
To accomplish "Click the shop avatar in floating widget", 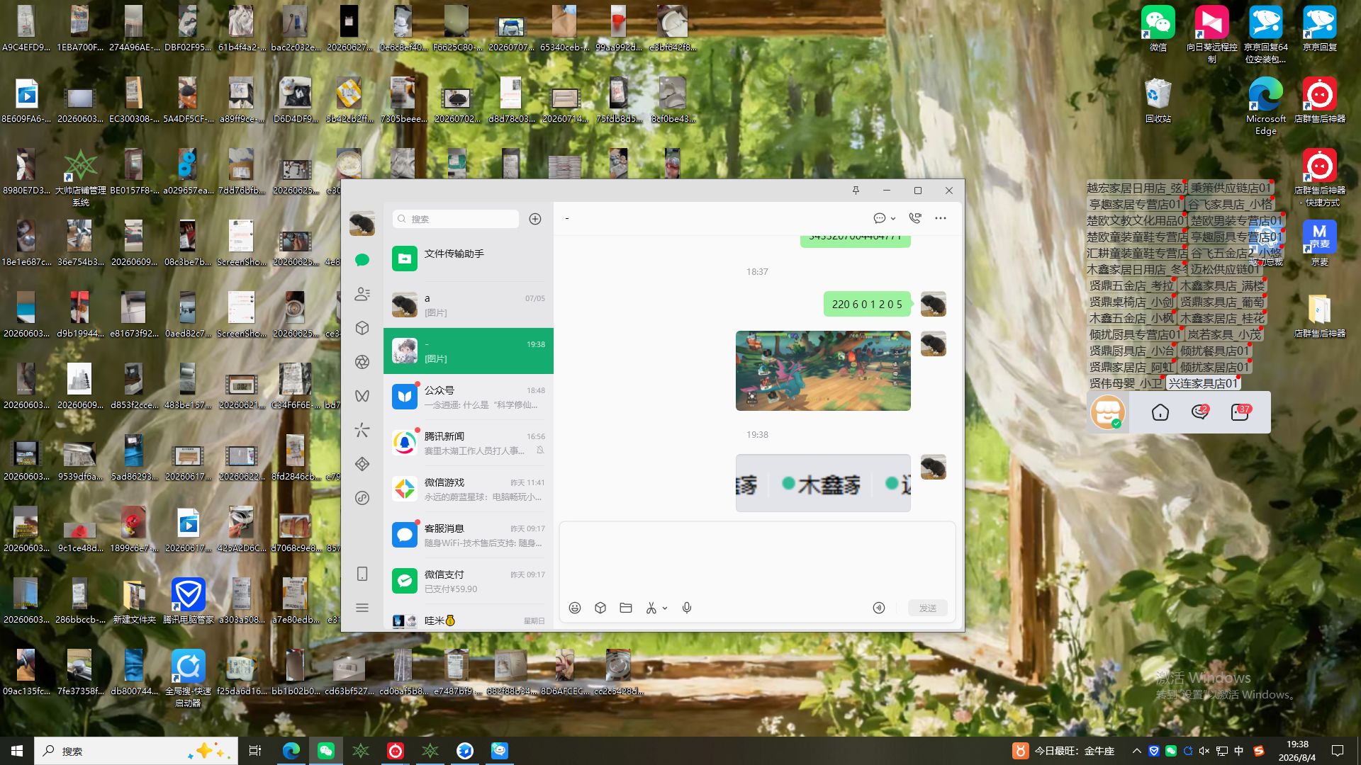I will click(1108, 412).
